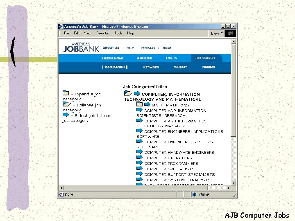Click the vertical scrollbar down arrow
Image resolution: width=295 pixels, height=221 pixels.
pyautogui.click(x=234, y=183)
